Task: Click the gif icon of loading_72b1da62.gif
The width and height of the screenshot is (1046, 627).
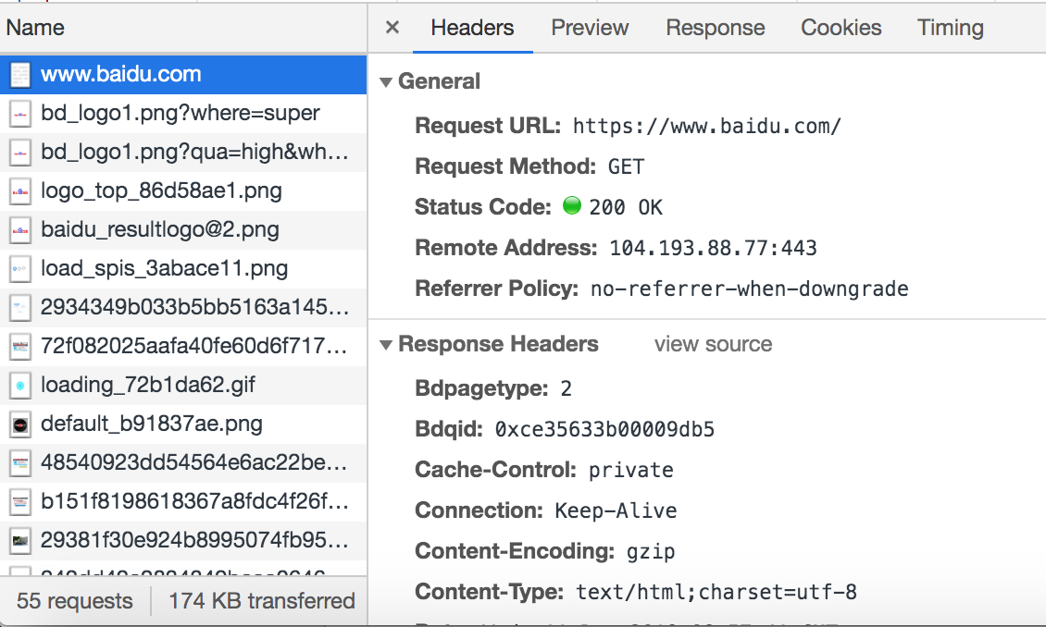Action: tap(20, 385)
